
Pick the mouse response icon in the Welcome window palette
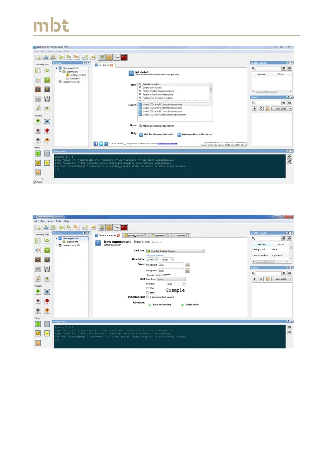tap(47, 99)
